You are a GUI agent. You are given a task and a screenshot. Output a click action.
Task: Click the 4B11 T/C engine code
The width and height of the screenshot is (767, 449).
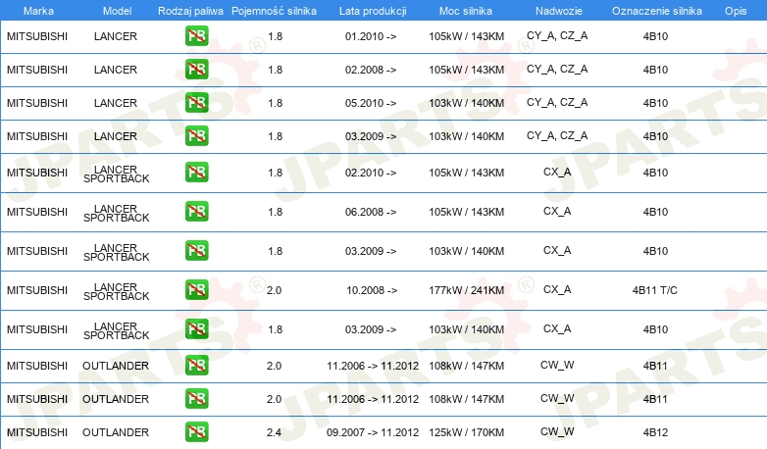coord(655,290)
